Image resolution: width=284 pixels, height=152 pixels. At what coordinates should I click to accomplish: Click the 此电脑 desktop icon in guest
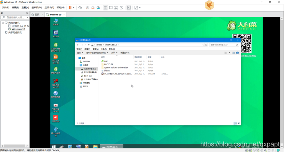pyautogui.click(x=55, y=22)
